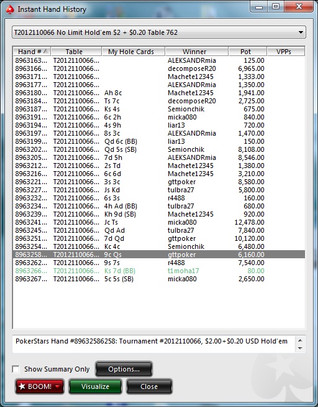The image size is (318, 407).
Task: Click the pot value 1,350.00
Action: (x=251, y=85)
